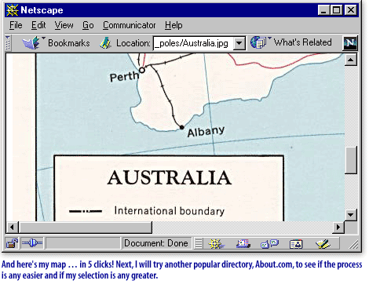Click the What's Related icon

(258, 42)
